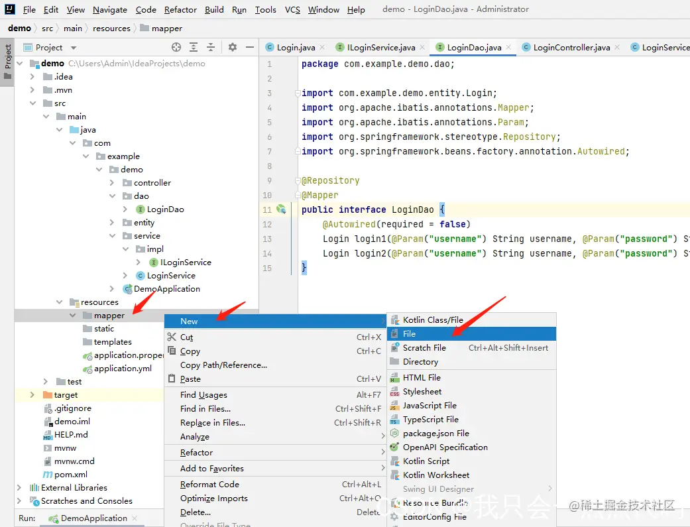Click the 'resources' breadcrumb
690x527 pixels.
[x=111, y=29]
